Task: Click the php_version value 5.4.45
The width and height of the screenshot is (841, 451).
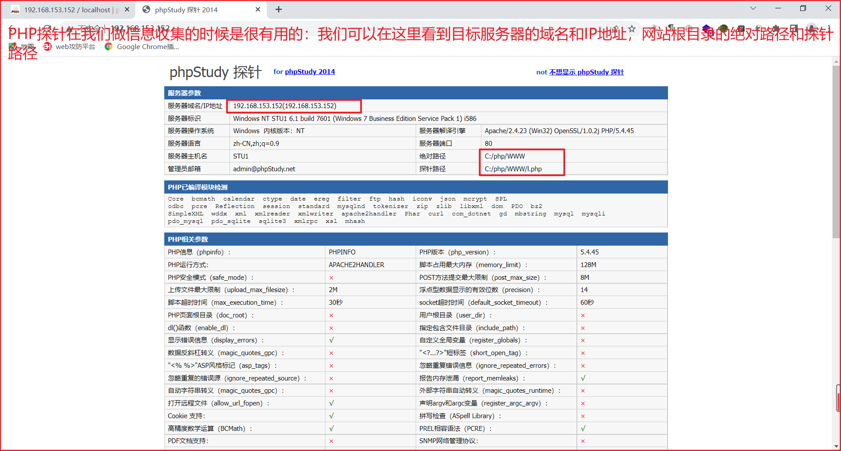Action: [589, 252]
